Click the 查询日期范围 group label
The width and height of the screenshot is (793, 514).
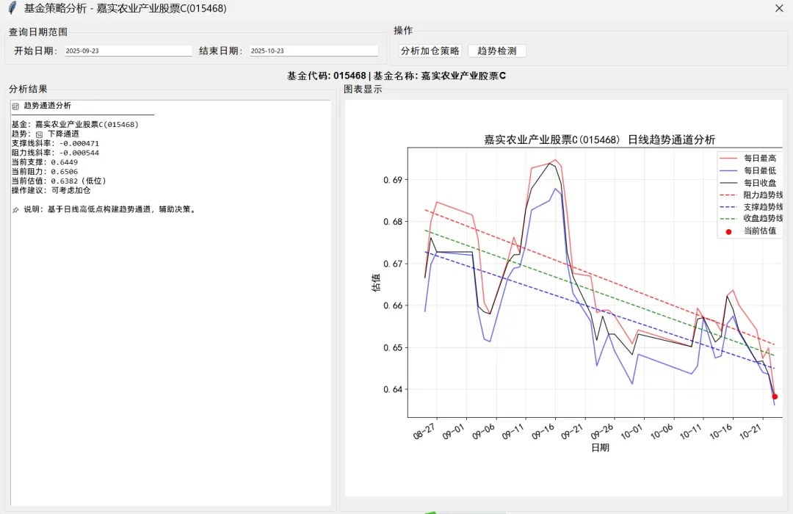point(38,32)
